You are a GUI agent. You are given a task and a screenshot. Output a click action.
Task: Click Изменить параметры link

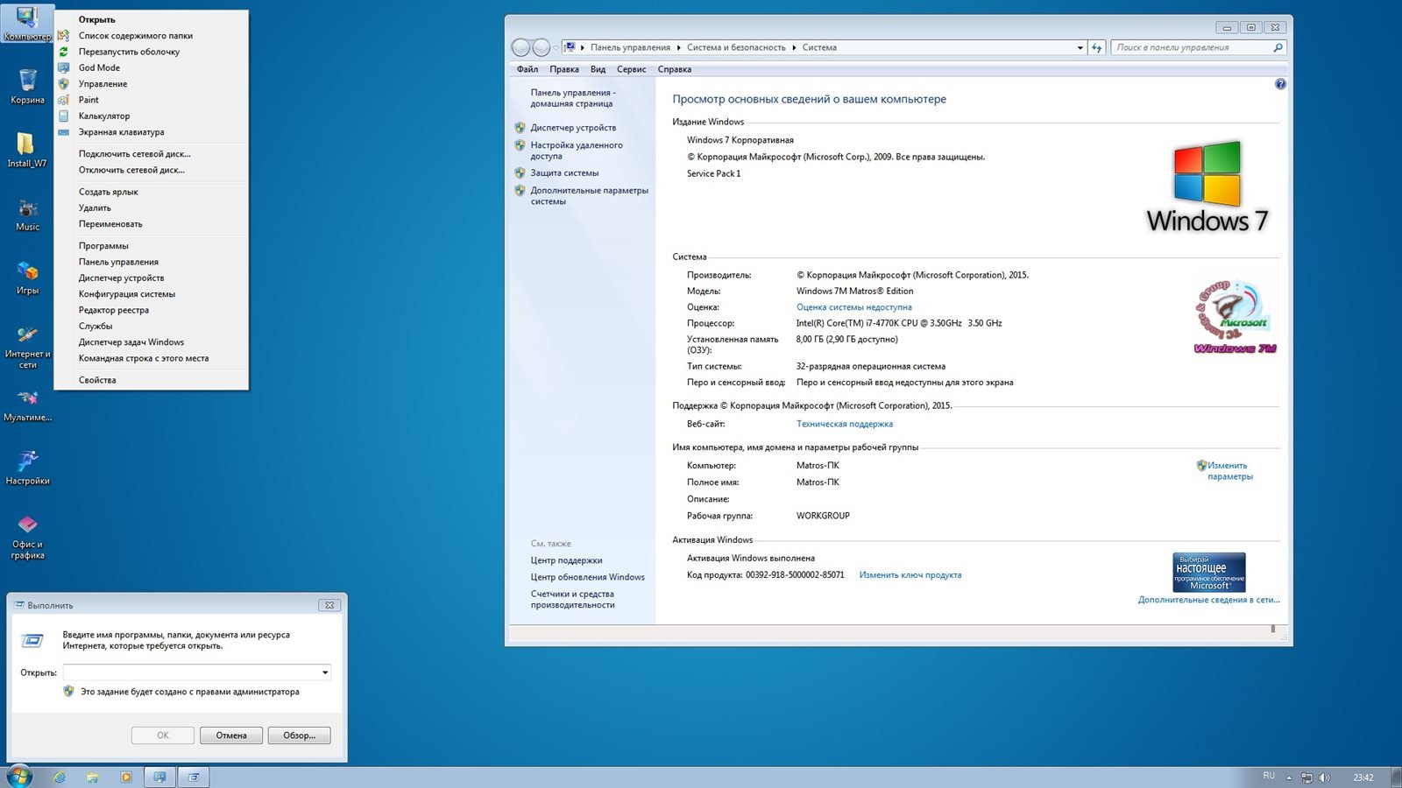1229,471
